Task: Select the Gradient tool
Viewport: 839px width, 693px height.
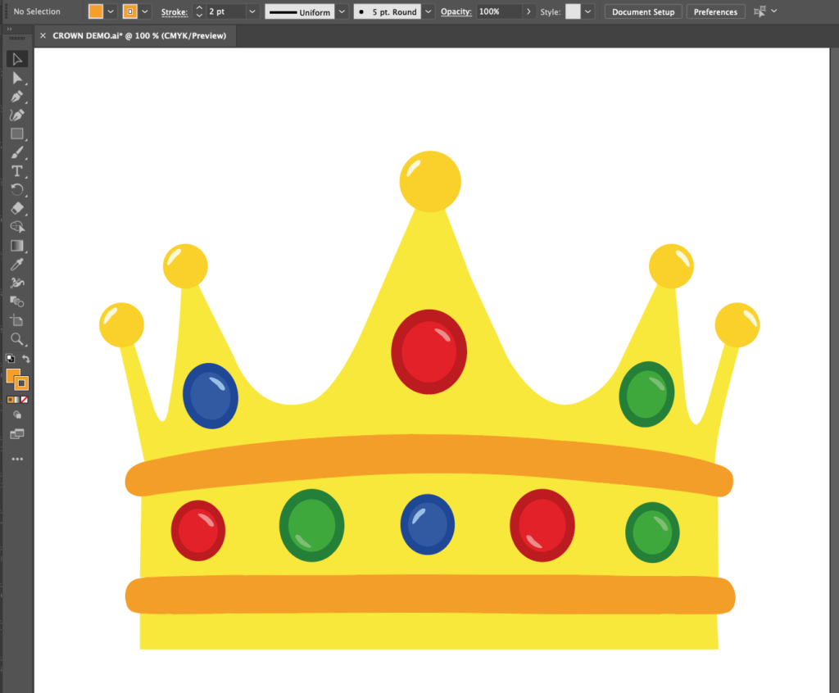Action: coord(16,246)
